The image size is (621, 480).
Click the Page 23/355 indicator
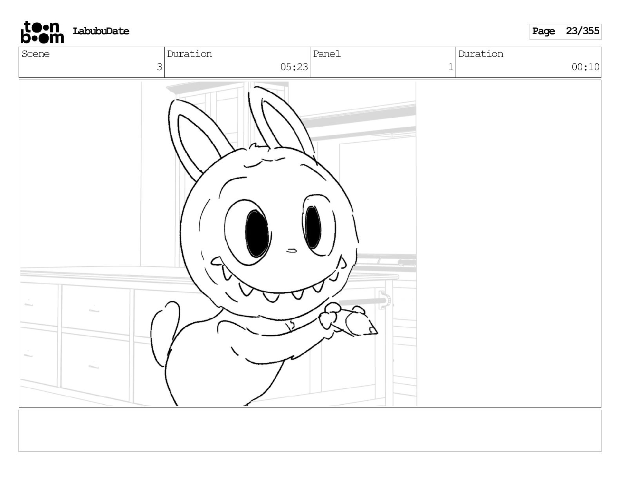pos(565,32)
